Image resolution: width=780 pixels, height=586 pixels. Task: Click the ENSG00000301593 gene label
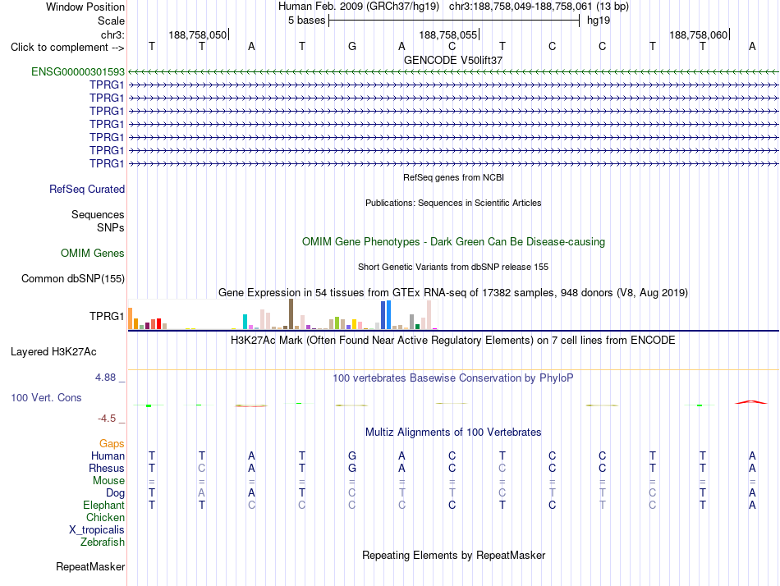(x=78, y=71)
